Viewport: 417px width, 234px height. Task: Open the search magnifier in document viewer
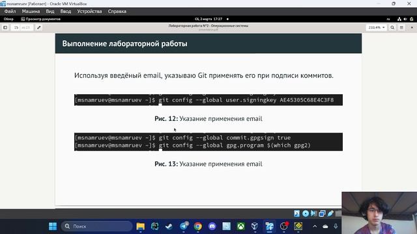pyautogui.click(x=392, y=27)
